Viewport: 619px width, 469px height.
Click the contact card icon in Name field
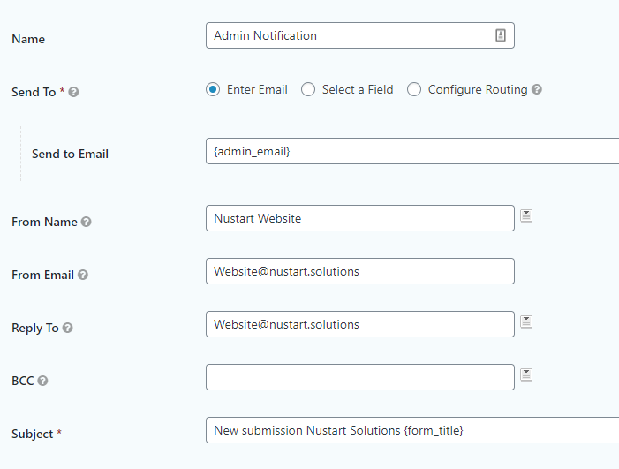500,35
